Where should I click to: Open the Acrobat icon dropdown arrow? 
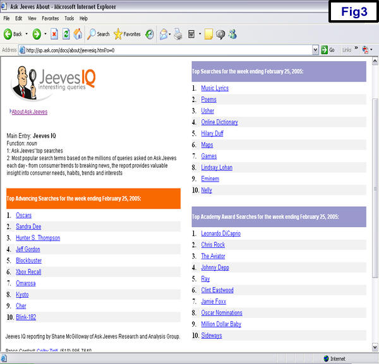tap(371, 50)
